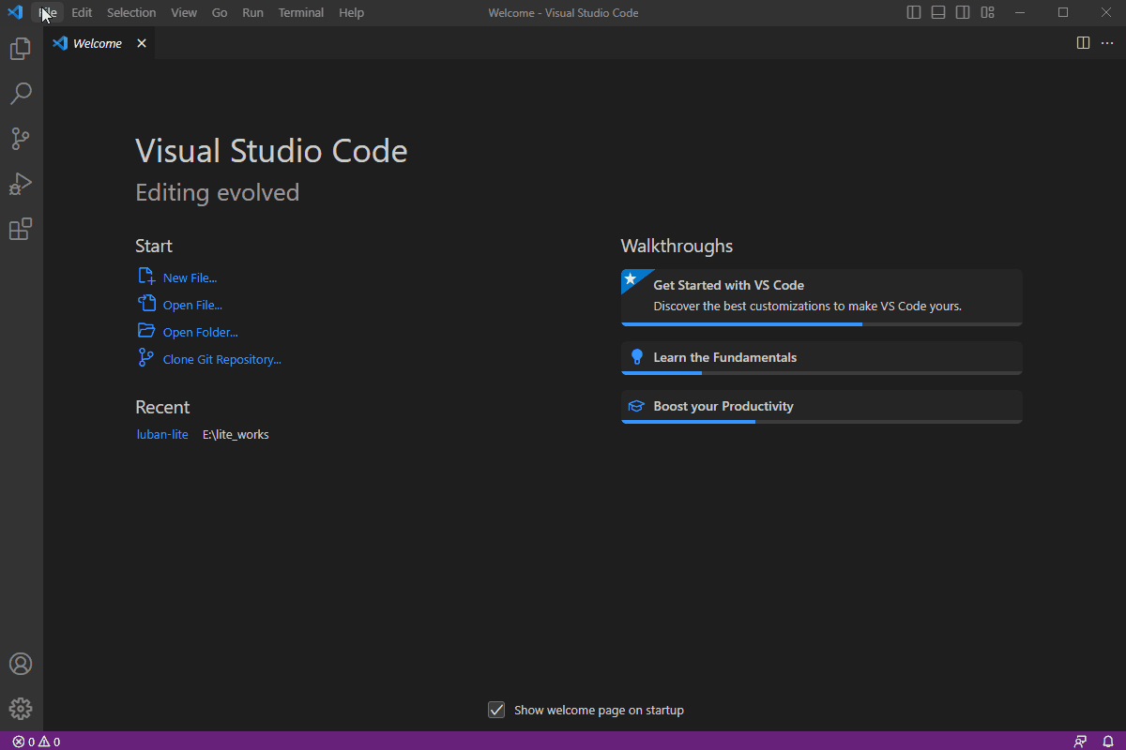1126x750 pixels.
Task: Toggle the primary side bar layout icon
Action: [914, 12]
